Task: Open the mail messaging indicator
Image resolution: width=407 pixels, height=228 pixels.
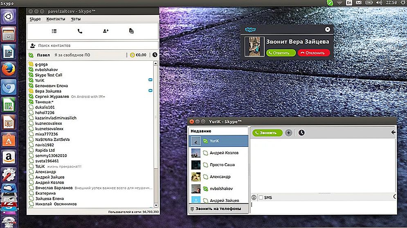Action: [x=359, y=3]
